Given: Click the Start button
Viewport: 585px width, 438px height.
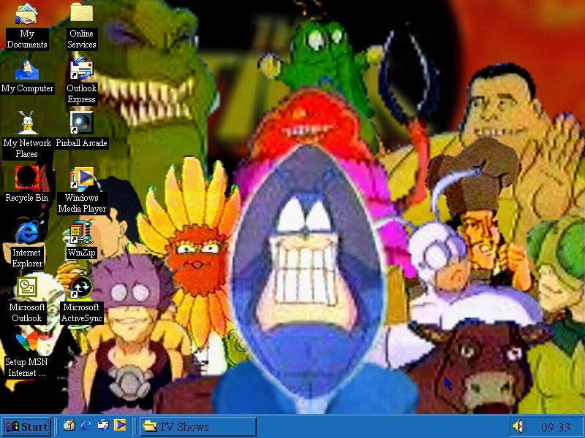Looking at the screenshot, I should (26, 426).
